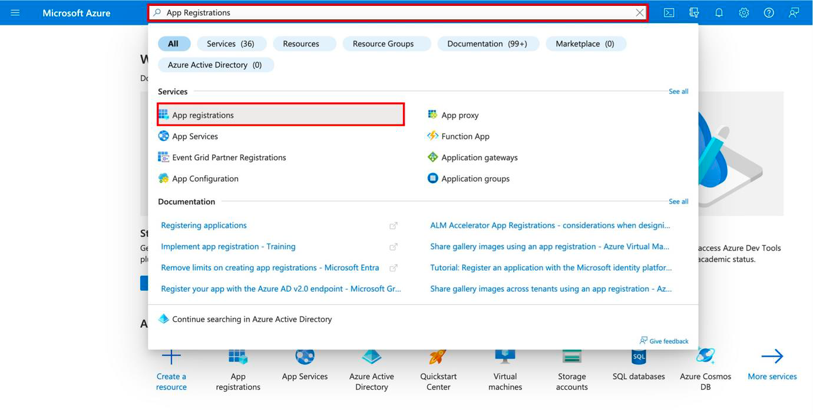
Task: Click the Application gateways result icon
Action: point(433,157)
